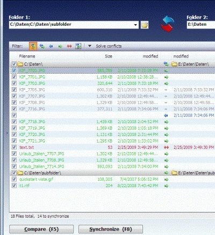The width and height of the screenshot is (215, 235).
Task: Click the green arrow for KIF_7701.JPG
Action: [x=167, y=77]
